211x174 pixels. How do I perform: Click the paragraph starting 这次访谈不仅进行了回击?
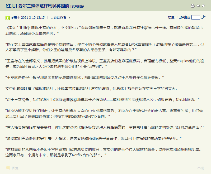click(x=104, y=114)
